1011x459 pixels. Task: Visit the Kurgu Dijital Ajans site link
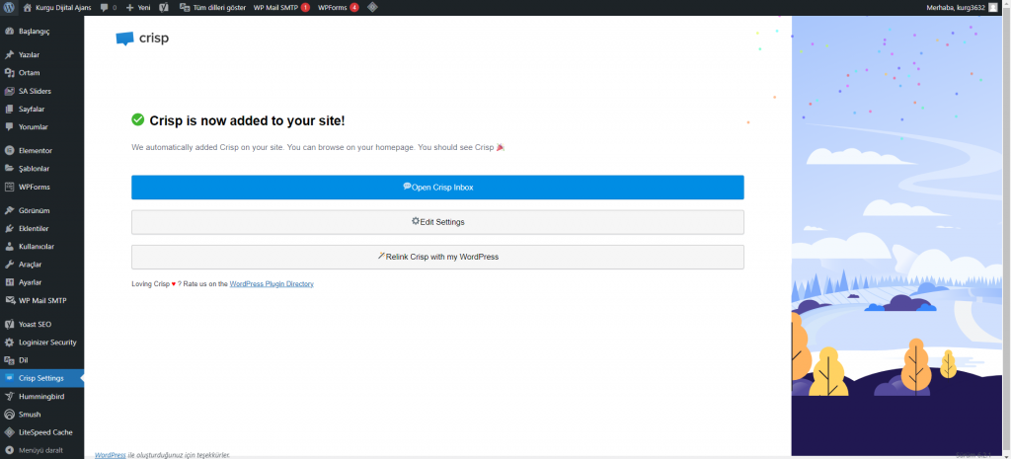(56, 8)
